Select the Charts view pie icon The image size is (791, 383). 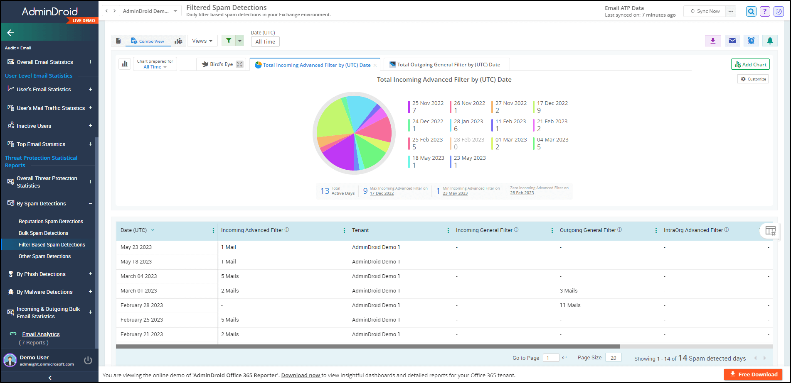coord(179,41)
